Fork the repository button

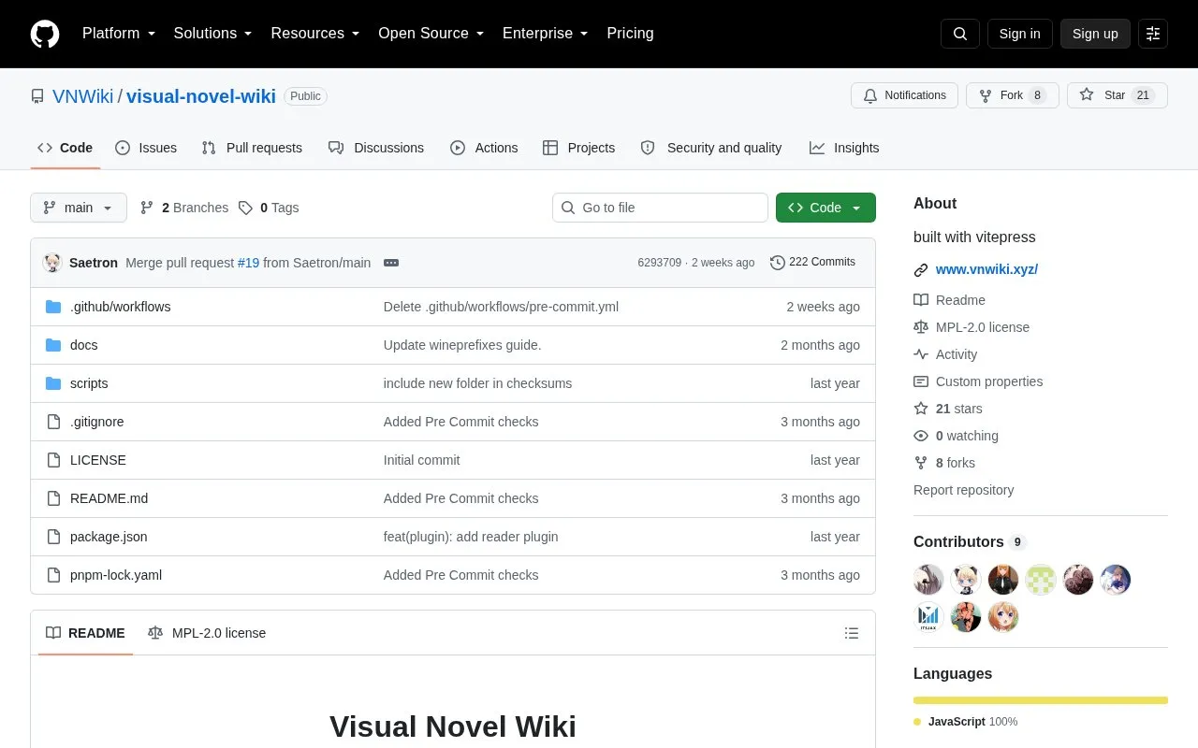(x=1012, y=95)
